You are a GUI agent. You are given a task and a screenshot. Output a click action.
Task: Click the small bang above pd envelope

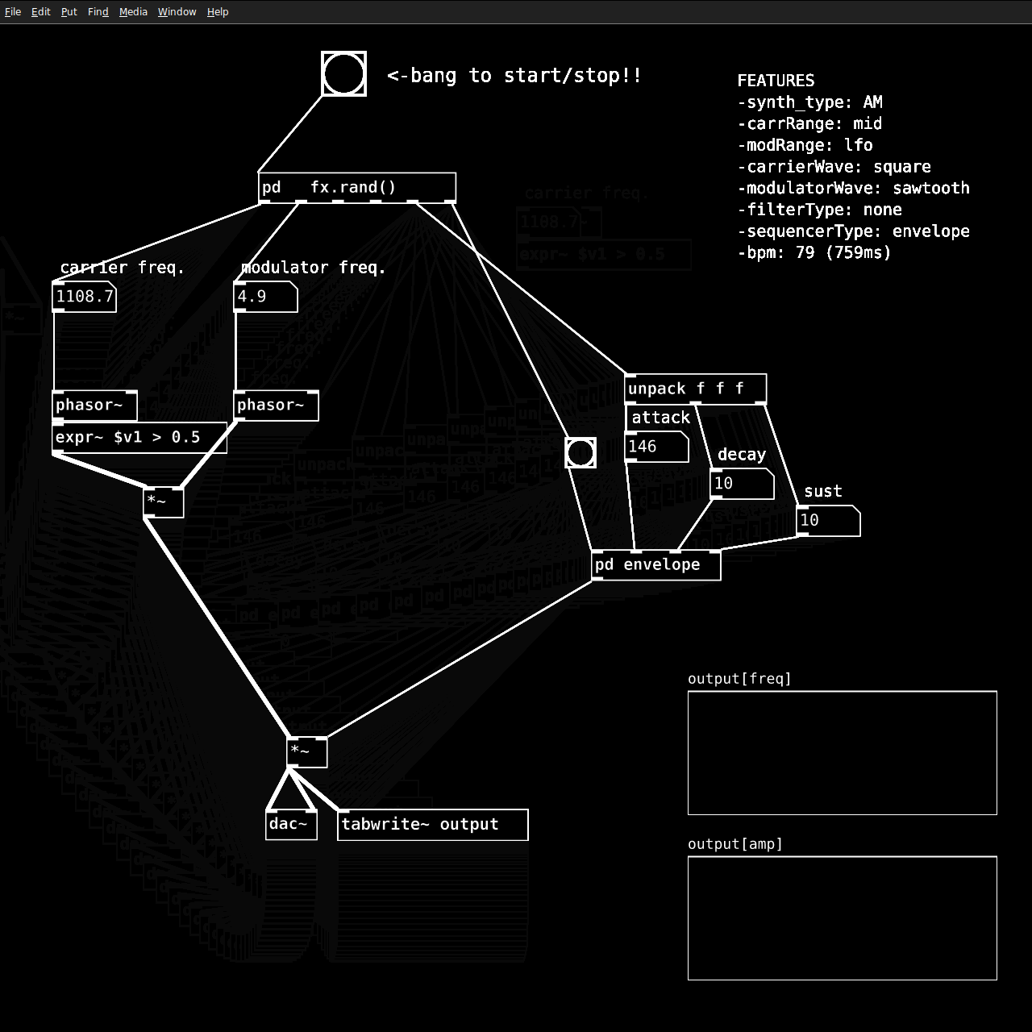[x=580, y=453]
